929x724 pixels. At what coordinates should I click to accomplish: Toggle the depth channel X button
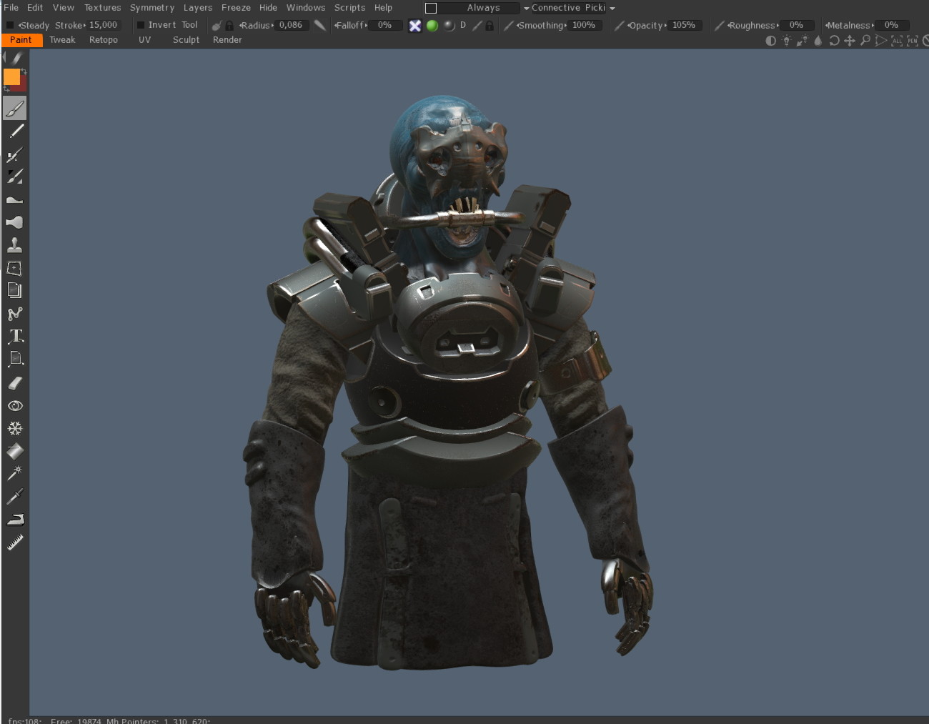coord(415,26)
